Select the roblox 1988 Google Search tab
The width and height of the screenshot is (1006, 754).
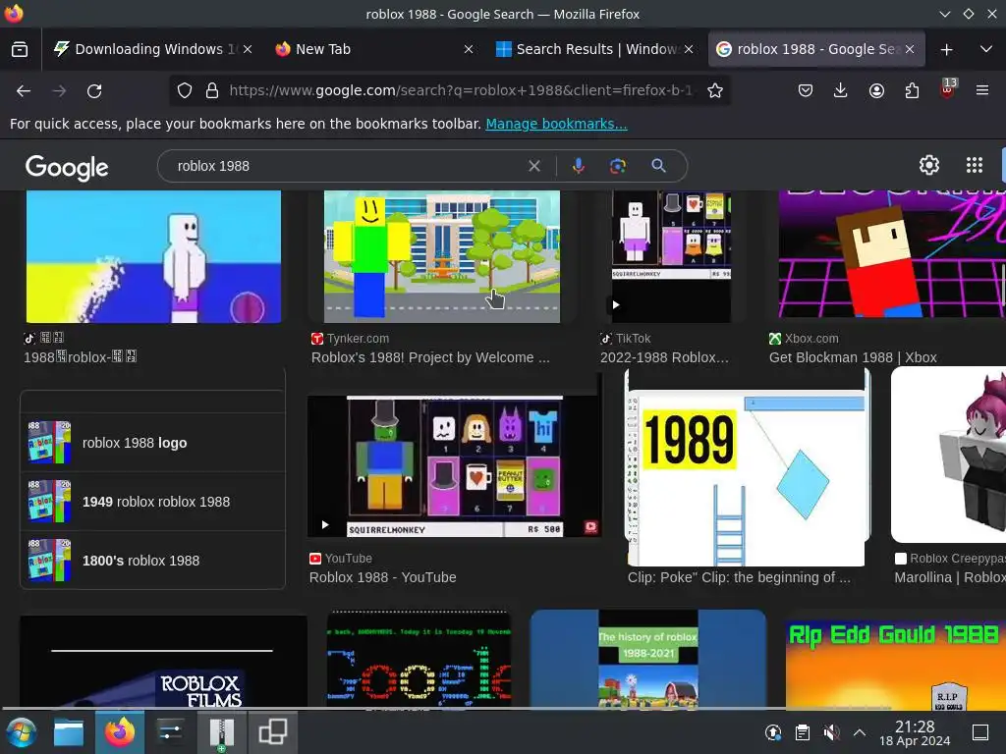point(816,49)
